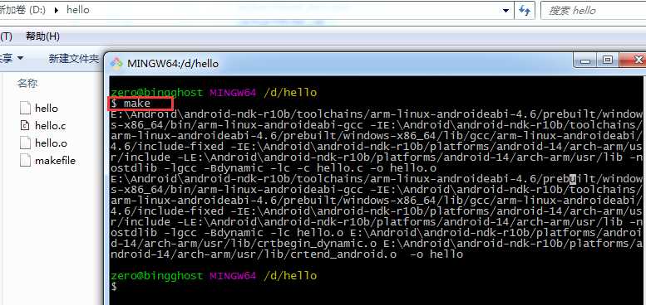Screen dimensions: 646x305
Task: Select the file named hello.o
Action: (x=51, y=143)
